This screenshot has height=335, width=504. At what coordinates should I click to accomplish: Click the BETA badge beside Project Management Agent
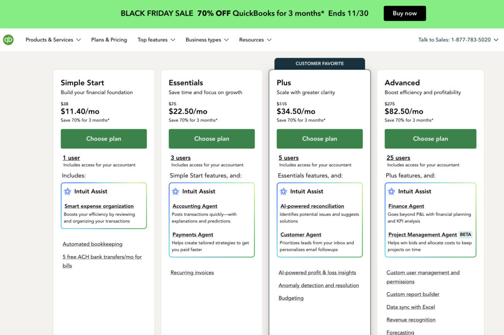(x=465, y=235)
